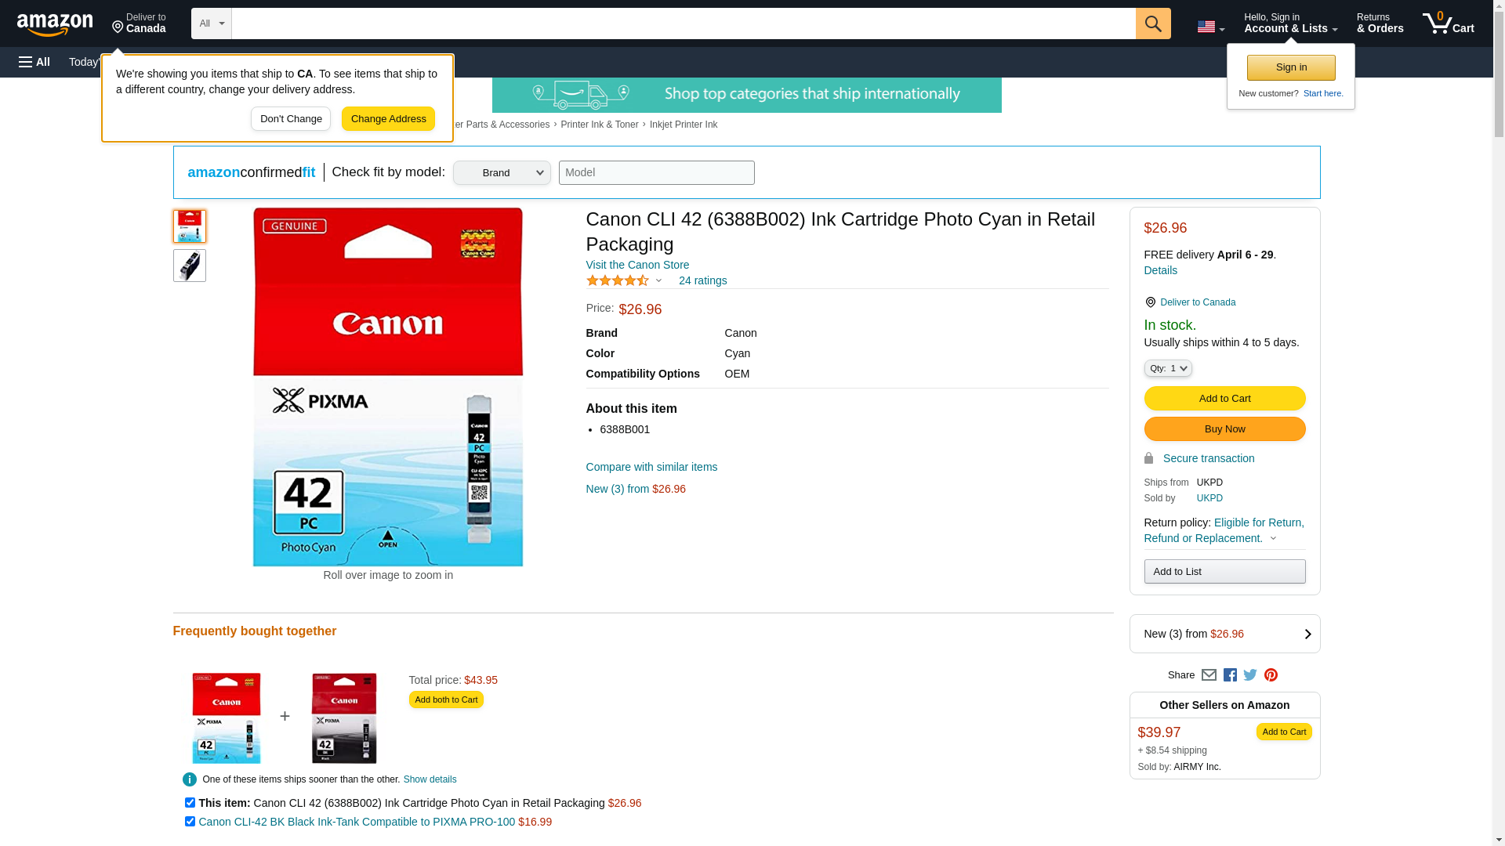Image resolution: width=1505 pixels, height=846 pixels.
Task: Share product on Pinterest icon
Action: [1271, 675]
